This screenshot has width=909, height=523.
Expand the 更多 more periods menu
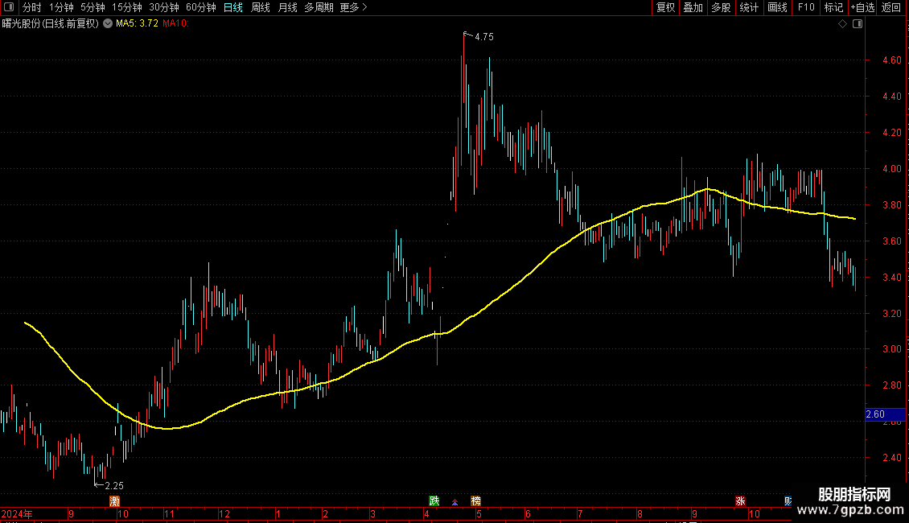click(x=353, y=7)
